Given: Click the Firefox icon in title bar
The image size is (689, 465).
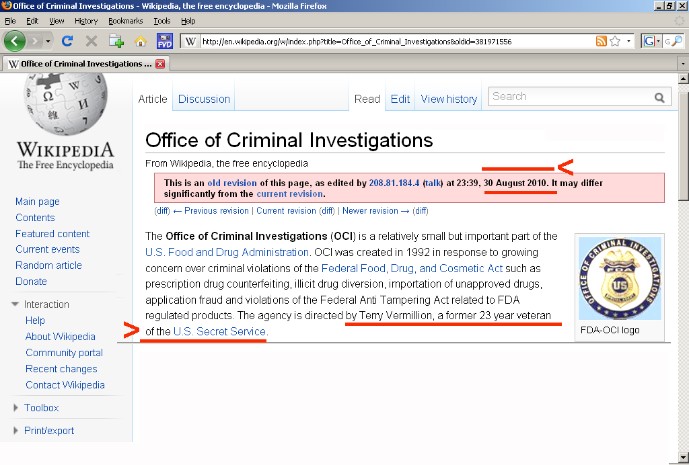Looking at the screenshot, I should (x=6, y=5).
